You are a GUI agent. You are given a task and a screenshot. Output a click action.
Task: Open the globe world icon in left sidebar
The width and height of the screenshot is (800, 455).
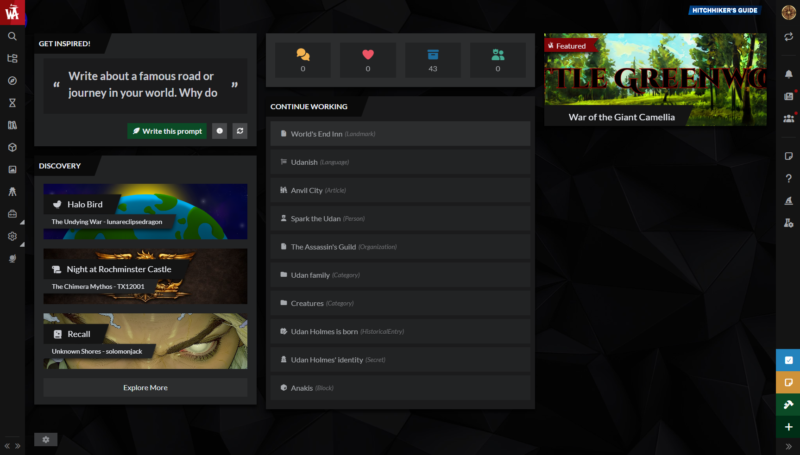(x=13, y=258)
